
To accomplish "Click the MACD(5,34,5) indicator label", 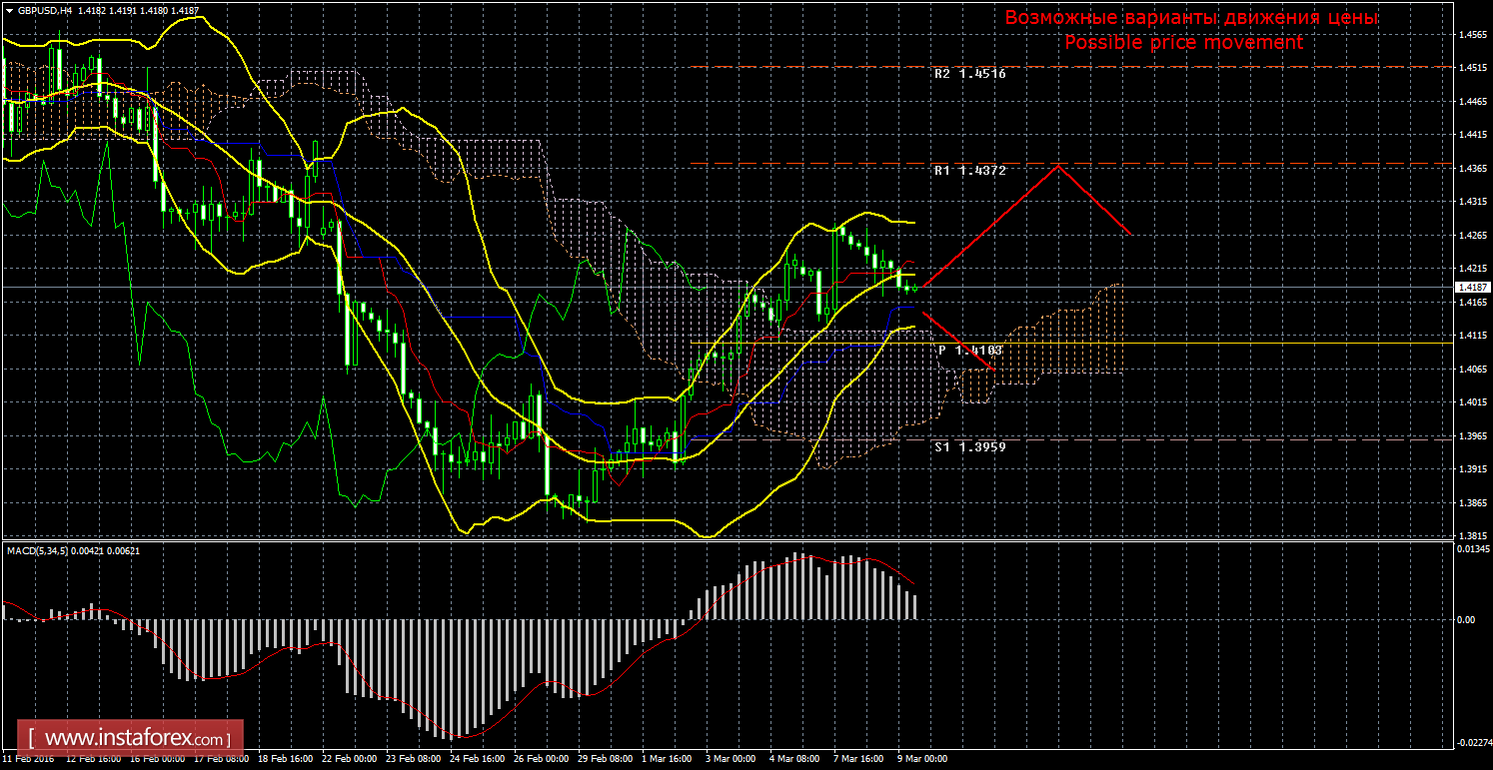I will 41,550.
